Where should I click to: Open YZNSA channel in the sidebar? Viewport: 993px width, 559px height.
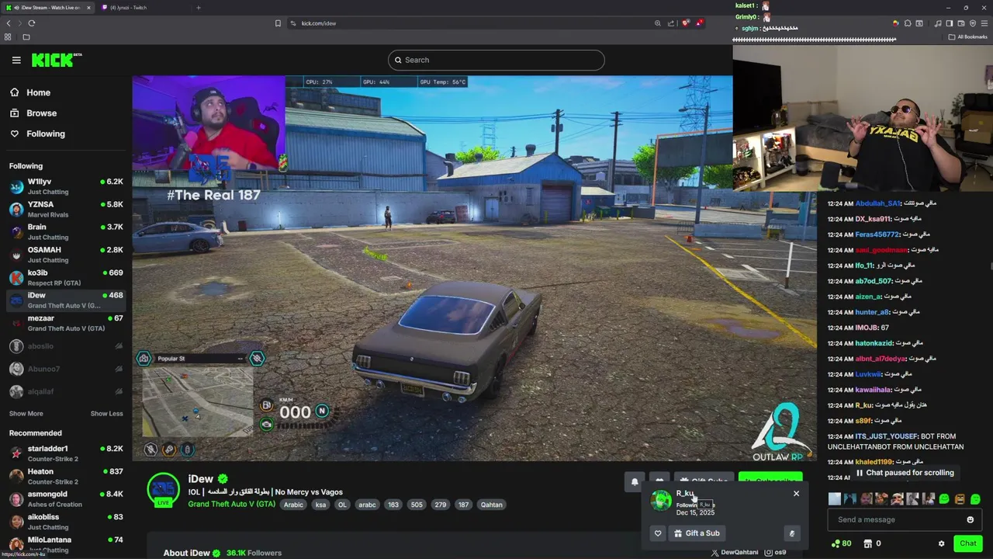[x=66, y=209]
